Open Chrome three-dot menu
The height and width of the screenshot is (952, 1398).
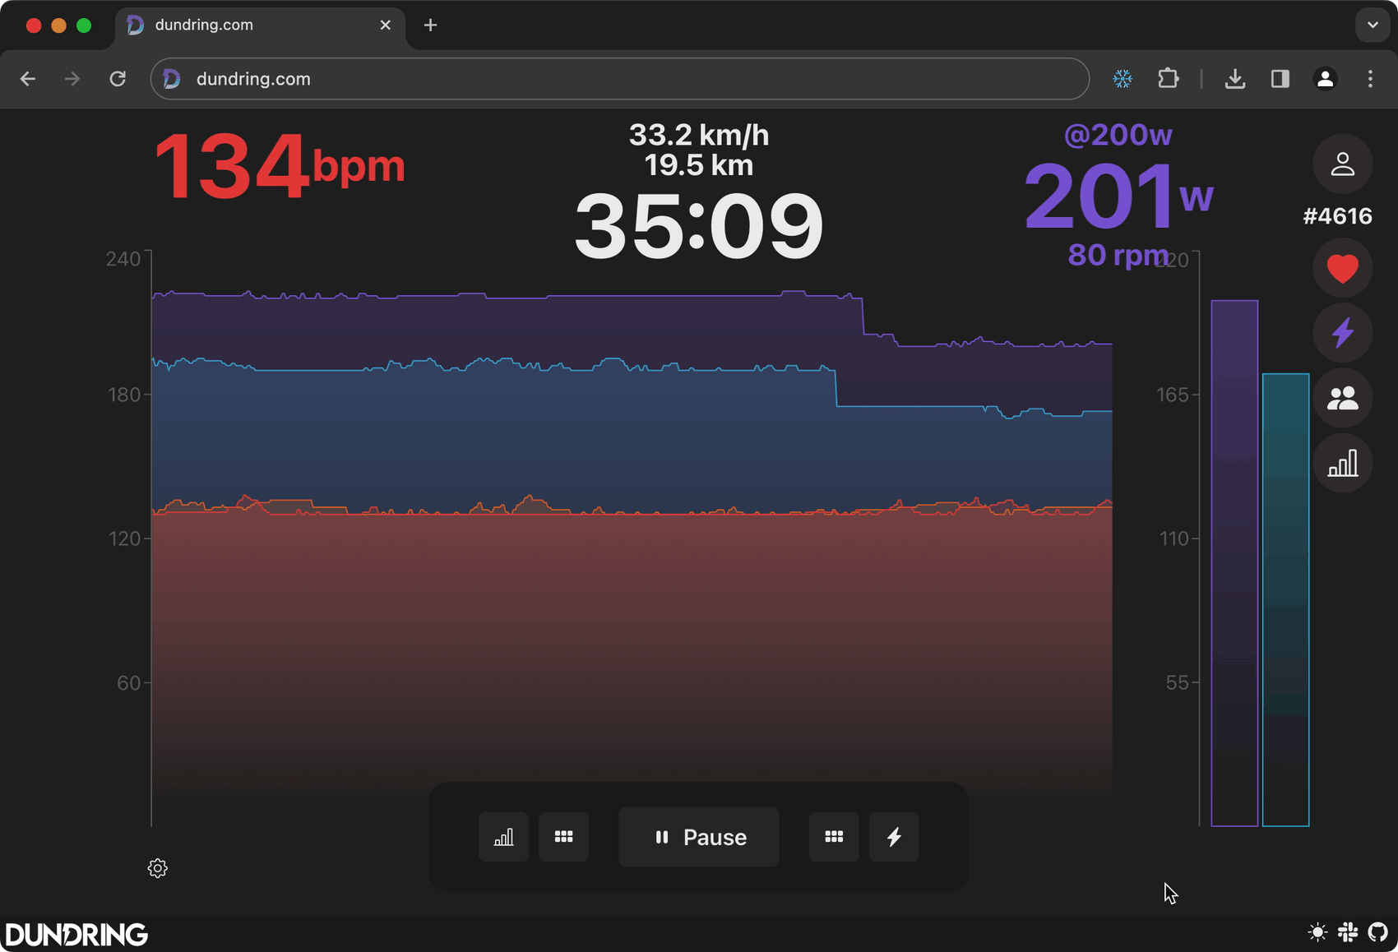[x=1370, y=79]
